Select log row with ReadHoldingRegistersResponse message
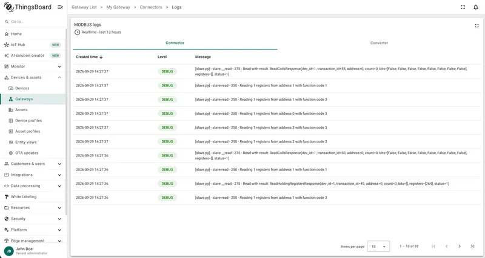The image size is (485, 258). pos(277,184)
